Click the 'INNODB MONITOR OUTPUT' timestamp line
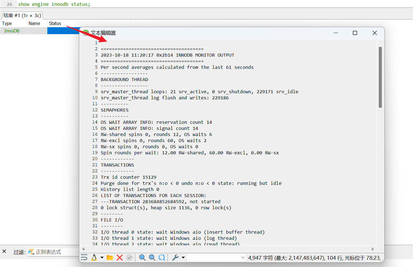 (168, 55)
